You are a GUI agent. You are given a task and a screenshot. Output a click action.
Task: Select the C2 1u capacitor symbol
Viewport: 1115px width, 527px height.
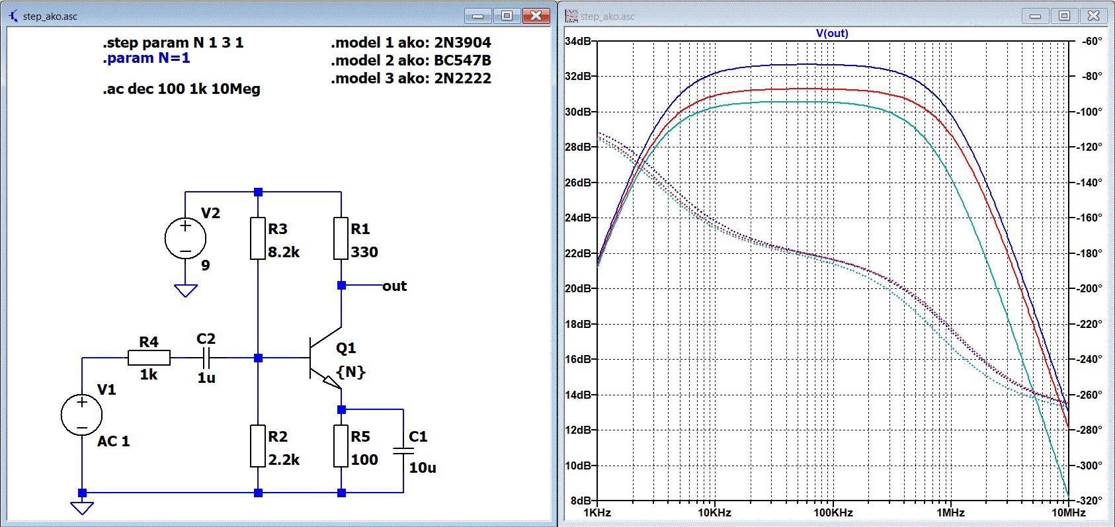point(206,358)
